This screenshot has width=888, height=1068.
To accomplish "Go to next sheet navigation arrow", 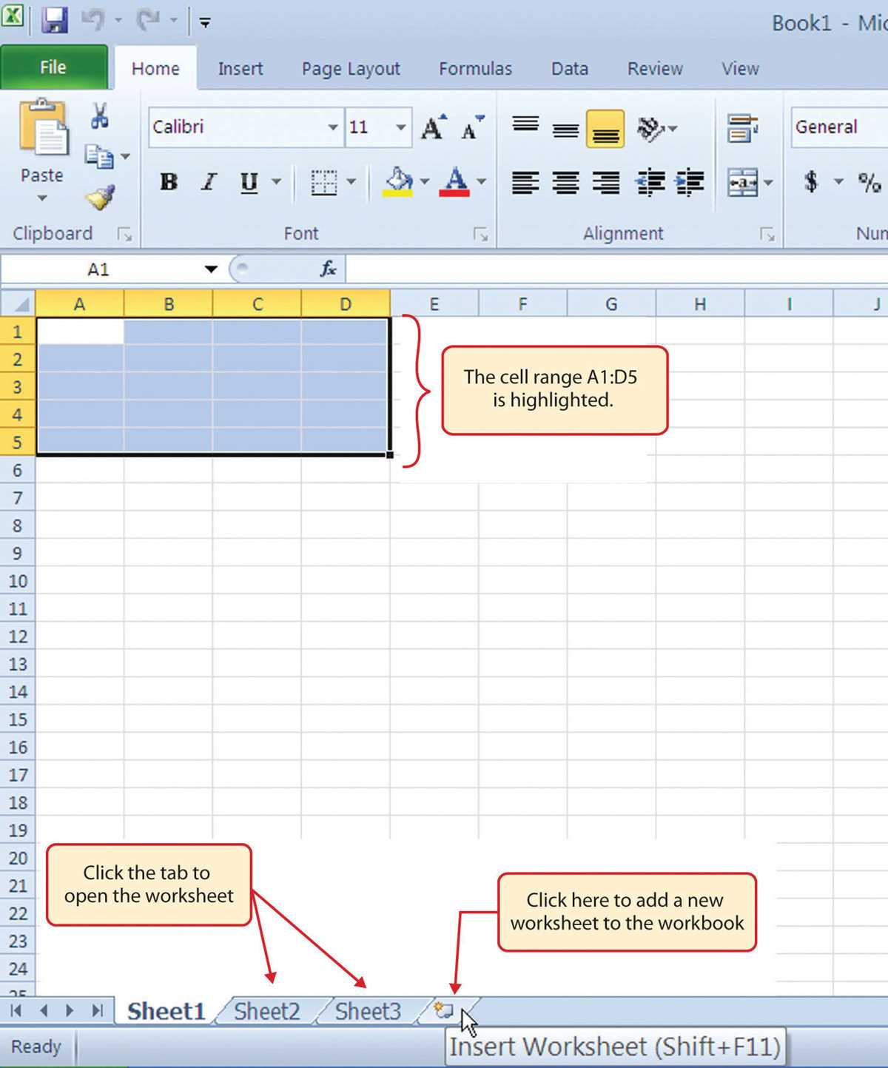I will (70, 1010).
